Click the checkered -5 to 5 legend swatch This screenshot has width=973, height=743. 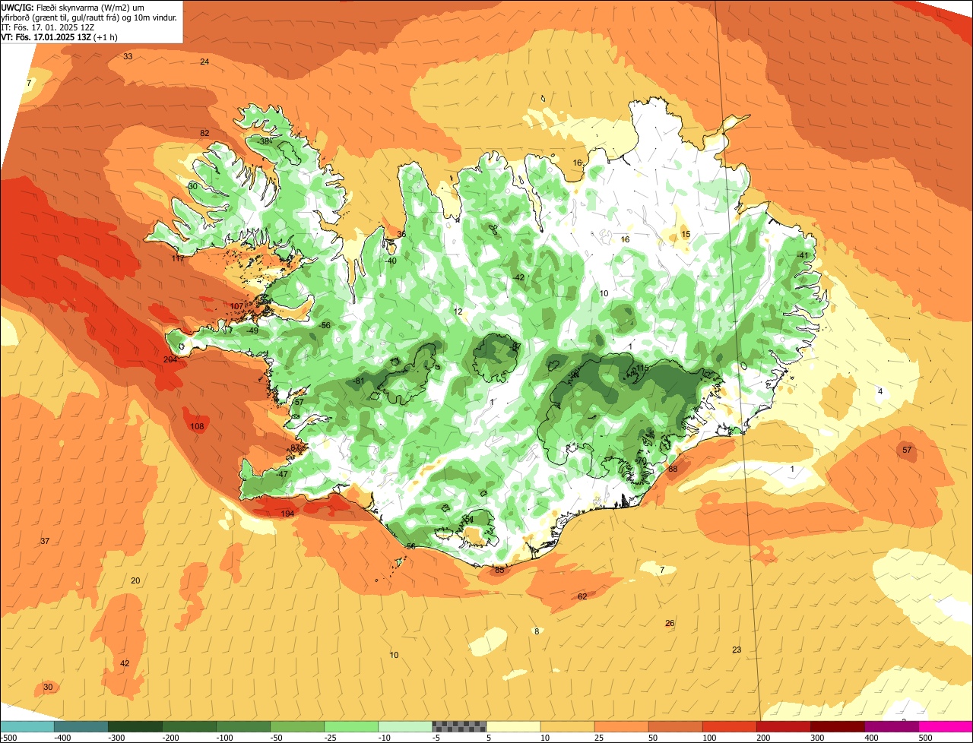pyautogui.click(x=459, y=726)
